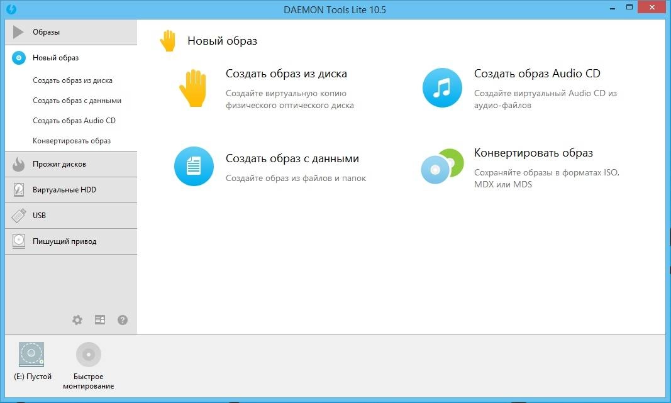Click the data image document icon
Viewport: 671px width, 403px height.
(194, 166)
